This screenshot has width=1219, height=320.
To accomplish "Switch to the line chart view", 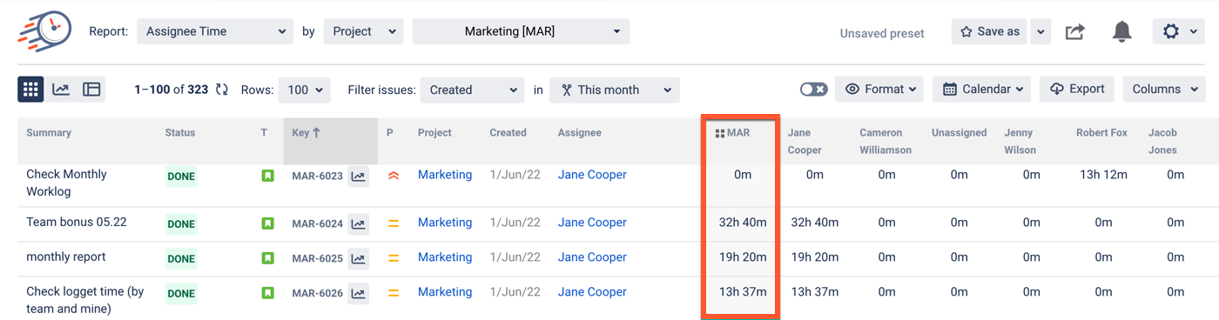I will click(x=61, y=89).
